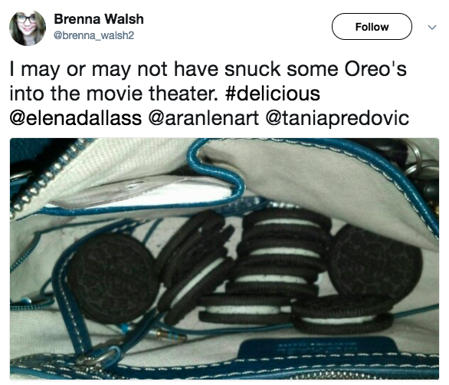Viewport: 449px width, 385px height.
Task: Open the tweet options chevron menu
Action: click(x=432, y=28)
